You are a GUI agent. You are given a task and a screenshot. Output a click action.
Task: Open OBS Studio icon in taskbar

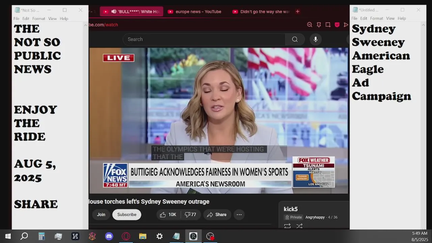pos(210,236)
